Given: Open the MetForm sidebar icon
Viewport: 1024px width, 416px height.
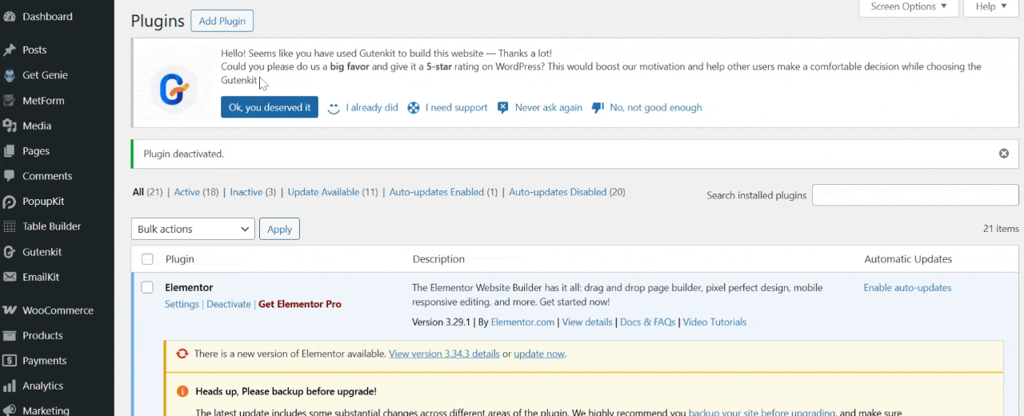Looking at the screenshot, I should (x=10, y=101).
